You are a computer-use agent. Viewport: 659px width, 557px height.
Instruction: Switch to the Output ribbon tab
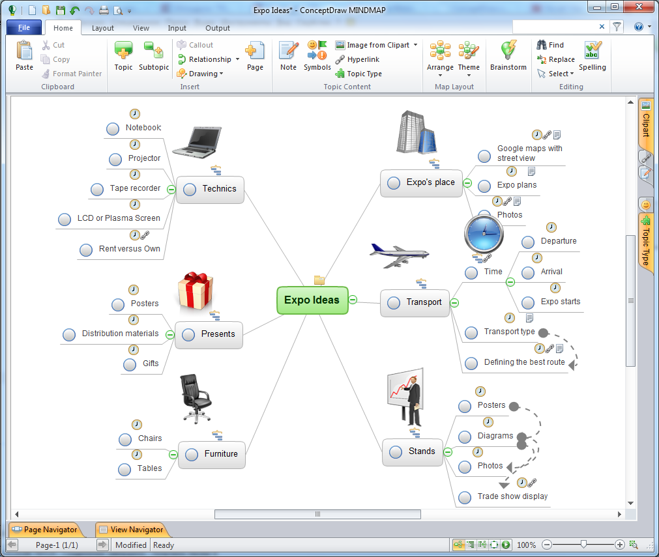coord(217,28)
